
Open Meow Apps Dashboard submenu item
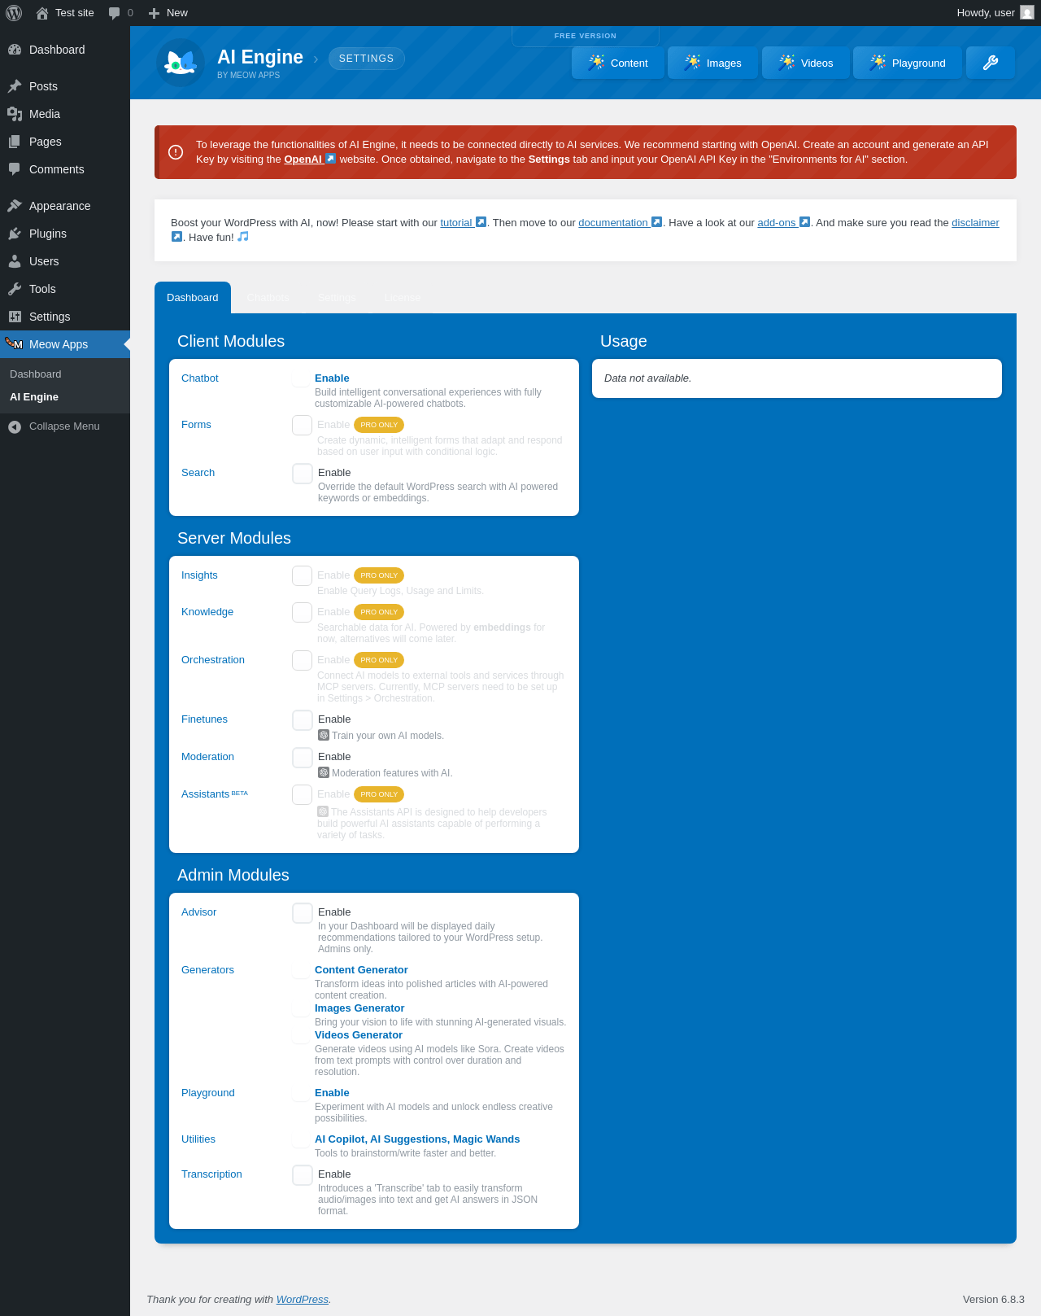pyautogui.click(x=36, y=374)
